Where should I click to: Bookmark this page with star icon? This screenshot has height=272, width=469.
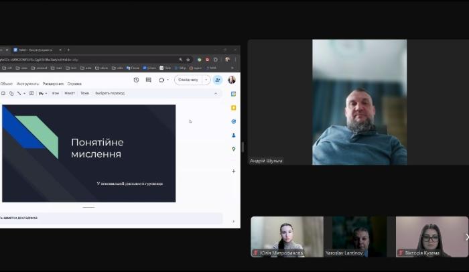(x=188, y=59)
